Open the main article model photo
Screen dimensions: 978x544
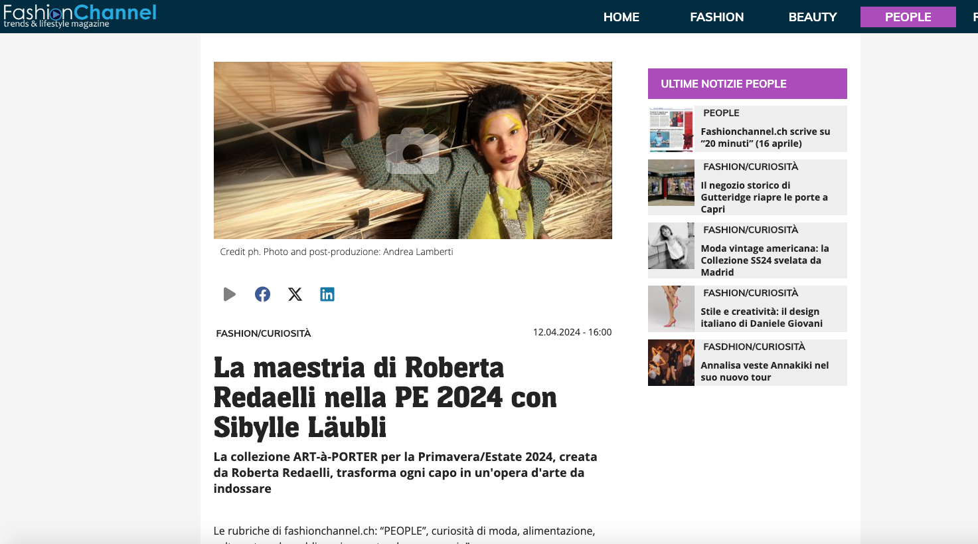[412, 150]
